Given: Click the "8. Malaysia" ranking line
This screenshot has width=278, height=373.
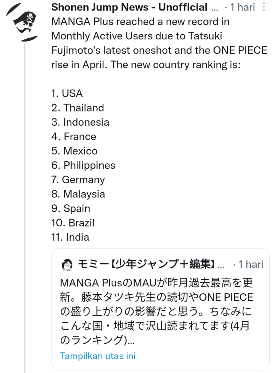Looking at the screenshot, I should [78, 194].
